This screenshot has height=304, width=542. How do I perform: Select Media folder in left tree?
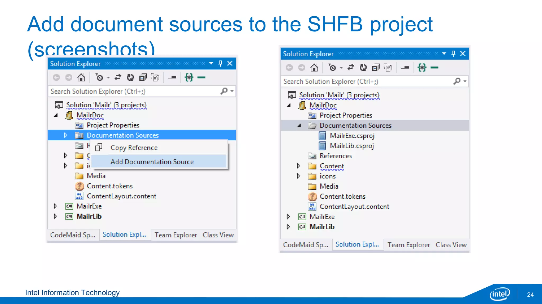tap(96, 176)
